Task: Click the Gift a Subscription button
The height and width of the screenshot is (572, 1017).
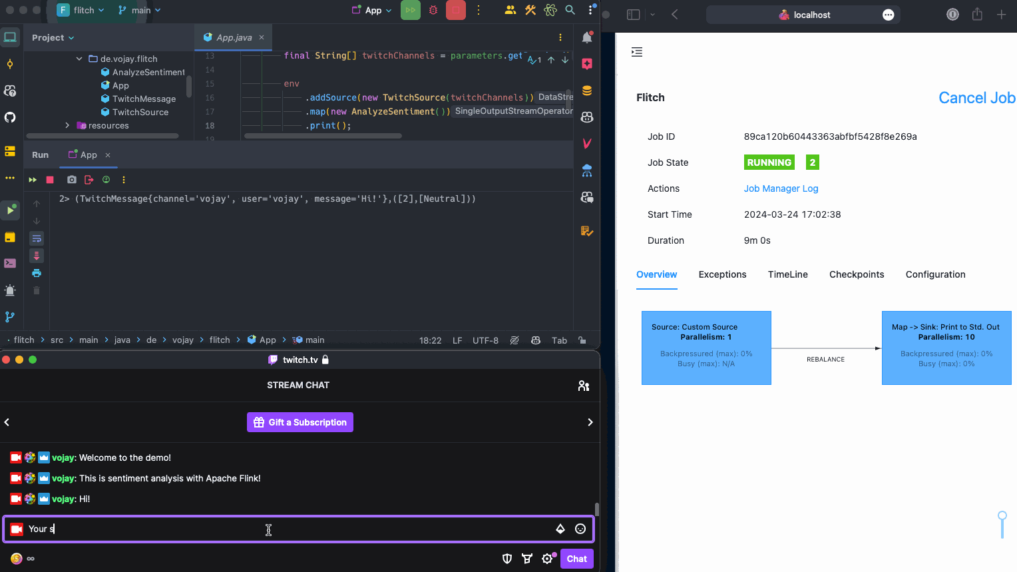Action: coord(300,422)
